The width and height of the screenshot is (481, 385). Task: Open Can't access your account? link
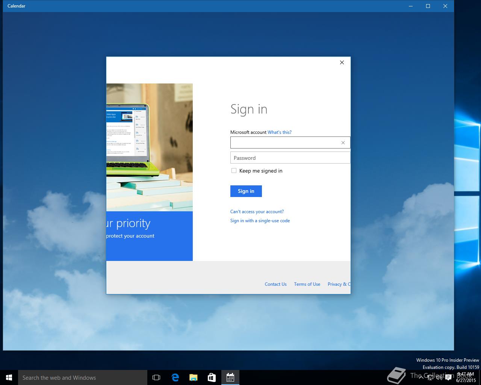click(257, 212)
